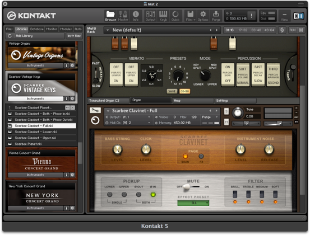Switch to the Monitor browser tab
This screenshot has width=310, height=235.
click(52, 29)
